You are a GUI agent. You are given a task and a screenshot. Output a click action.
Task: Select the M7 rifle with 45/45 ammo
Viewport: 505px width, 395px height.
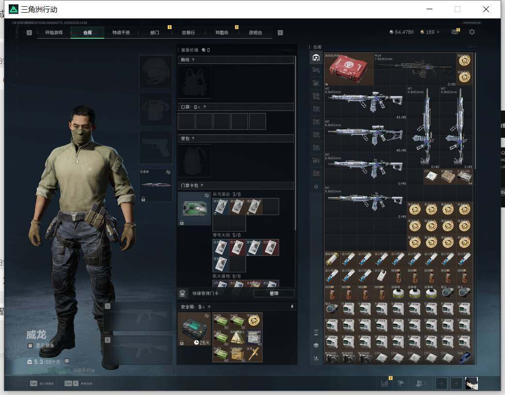point(365,136)
